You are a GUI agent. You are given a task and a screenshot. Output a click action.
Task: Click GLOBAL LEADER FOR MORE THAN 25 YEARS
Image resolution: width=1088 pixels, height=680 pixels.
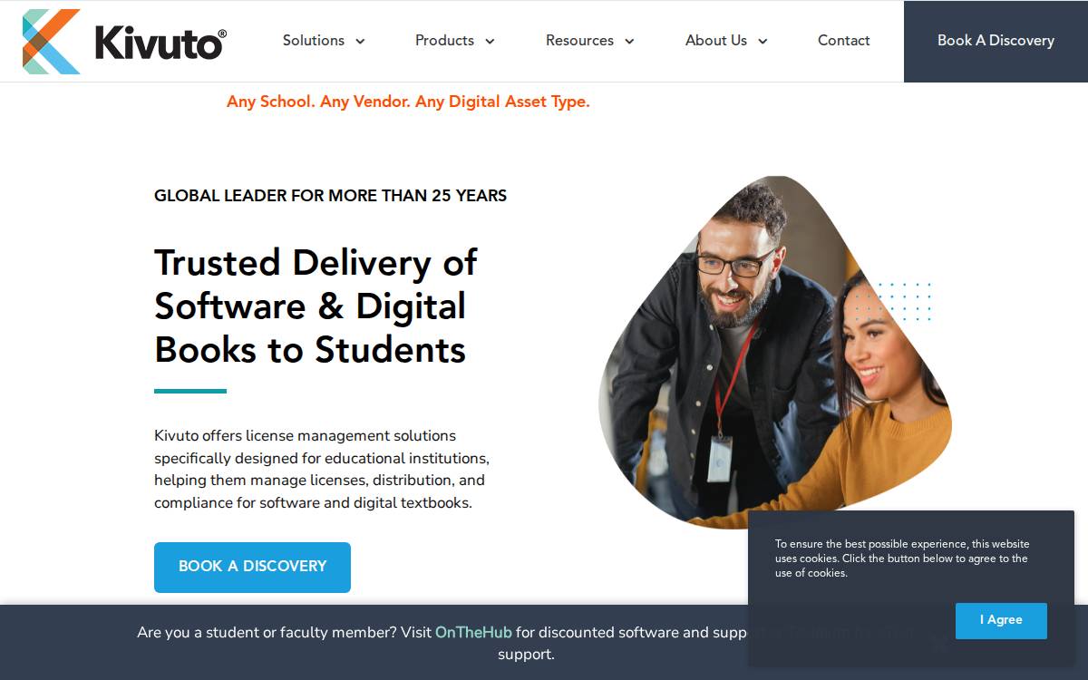(x=330, y=196)
